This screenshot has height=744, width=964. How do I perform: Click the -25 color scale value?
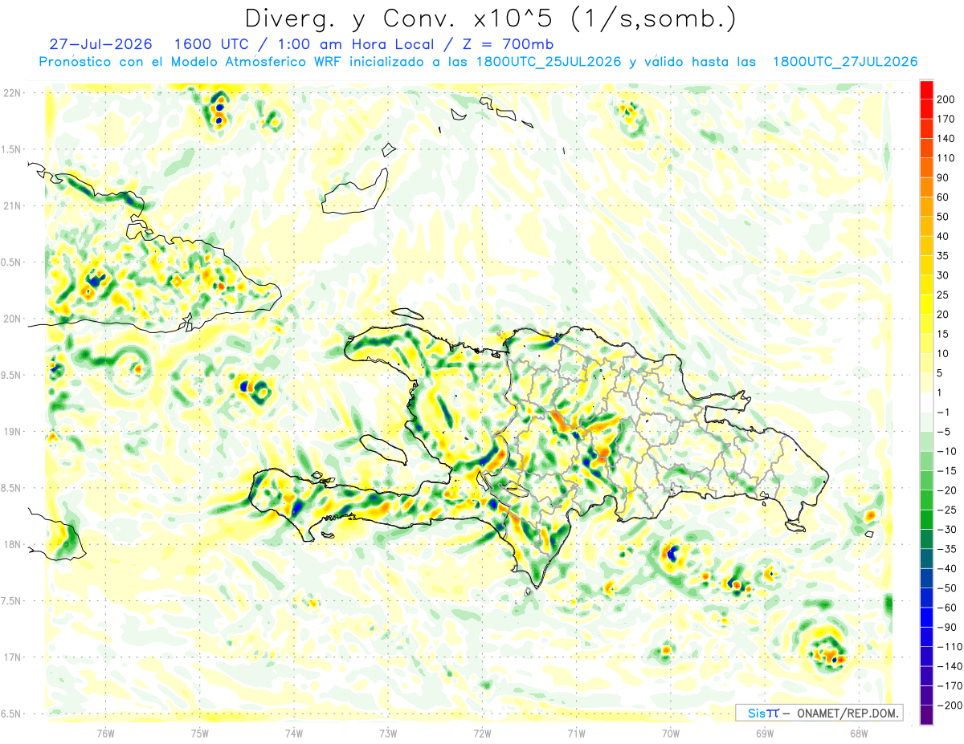tap(947, 510)
